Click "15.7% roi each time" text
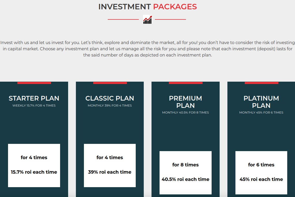This screenshot has height=197, width=295. (34, 172)
